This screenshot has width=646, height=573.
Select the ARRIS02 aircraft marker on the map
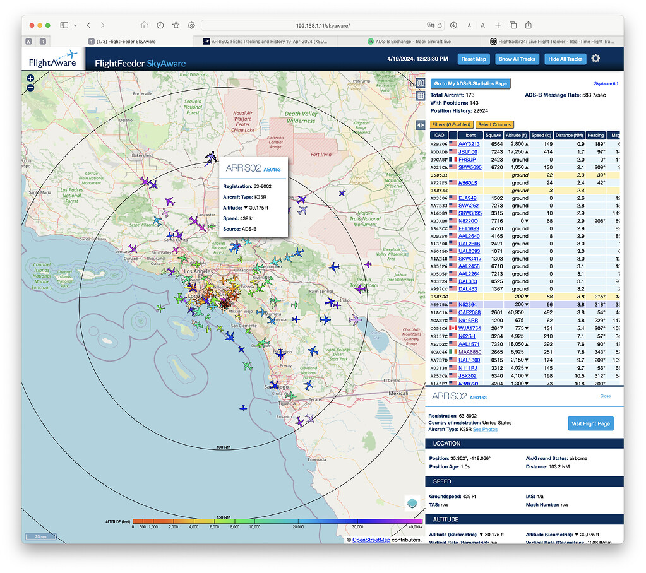pos(210,158)
